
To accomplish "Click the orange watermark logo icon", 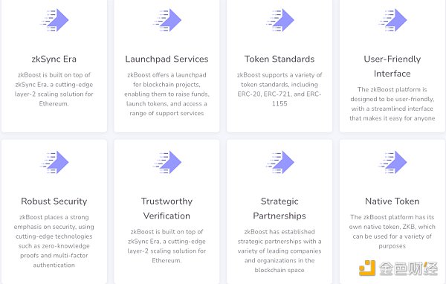I will pyautogui.click(x=367, y=268).
